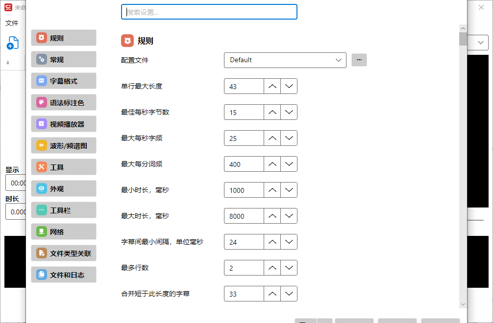Close the main window with X
Image resolution: width=493 pixels, height=323 pixels.
pyautogui.click(x=481, y=7)
